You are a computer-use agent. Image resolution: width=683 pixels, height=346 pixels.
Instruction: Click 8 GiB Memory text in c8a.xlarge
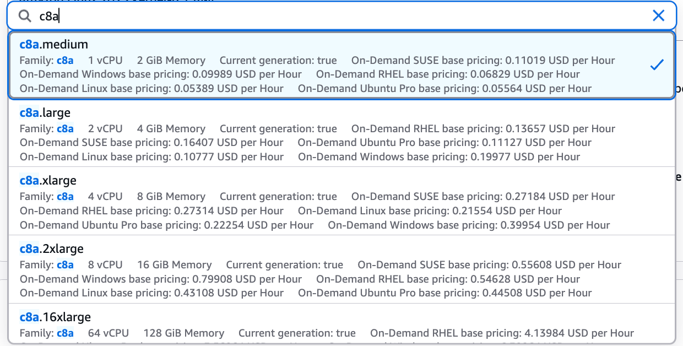pos(171,197)
